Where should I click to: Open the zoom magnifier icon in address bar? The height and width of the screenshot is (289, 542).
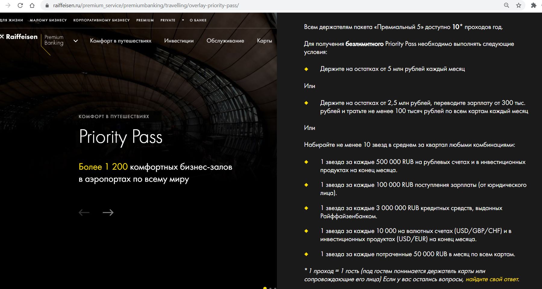tap(507, 5)
